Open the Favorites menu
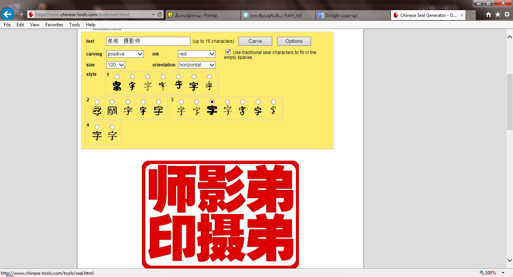The image size is (513, 277). coord(54,25)
